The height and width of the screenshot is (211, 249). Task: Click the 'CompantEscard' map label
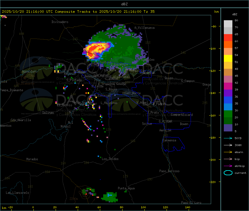pyautogui.click(x=182, y=115)
